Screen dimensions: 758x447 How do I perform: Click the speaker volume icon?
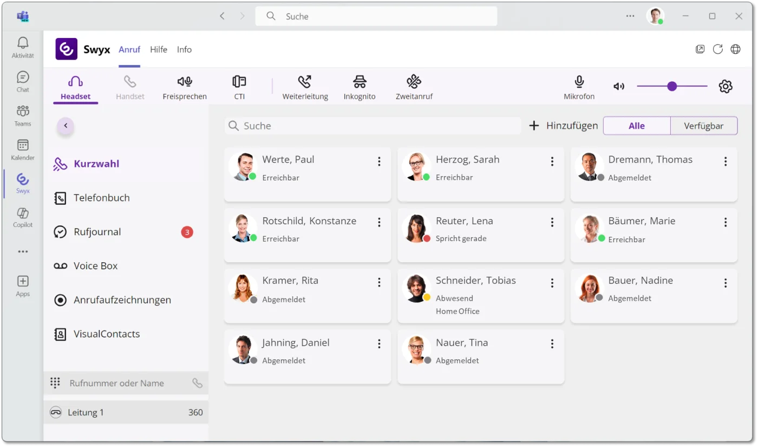point(619,86)
